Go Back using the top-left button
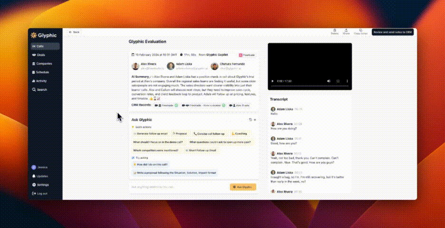The image size is (445, 228). tap(74, 32)
